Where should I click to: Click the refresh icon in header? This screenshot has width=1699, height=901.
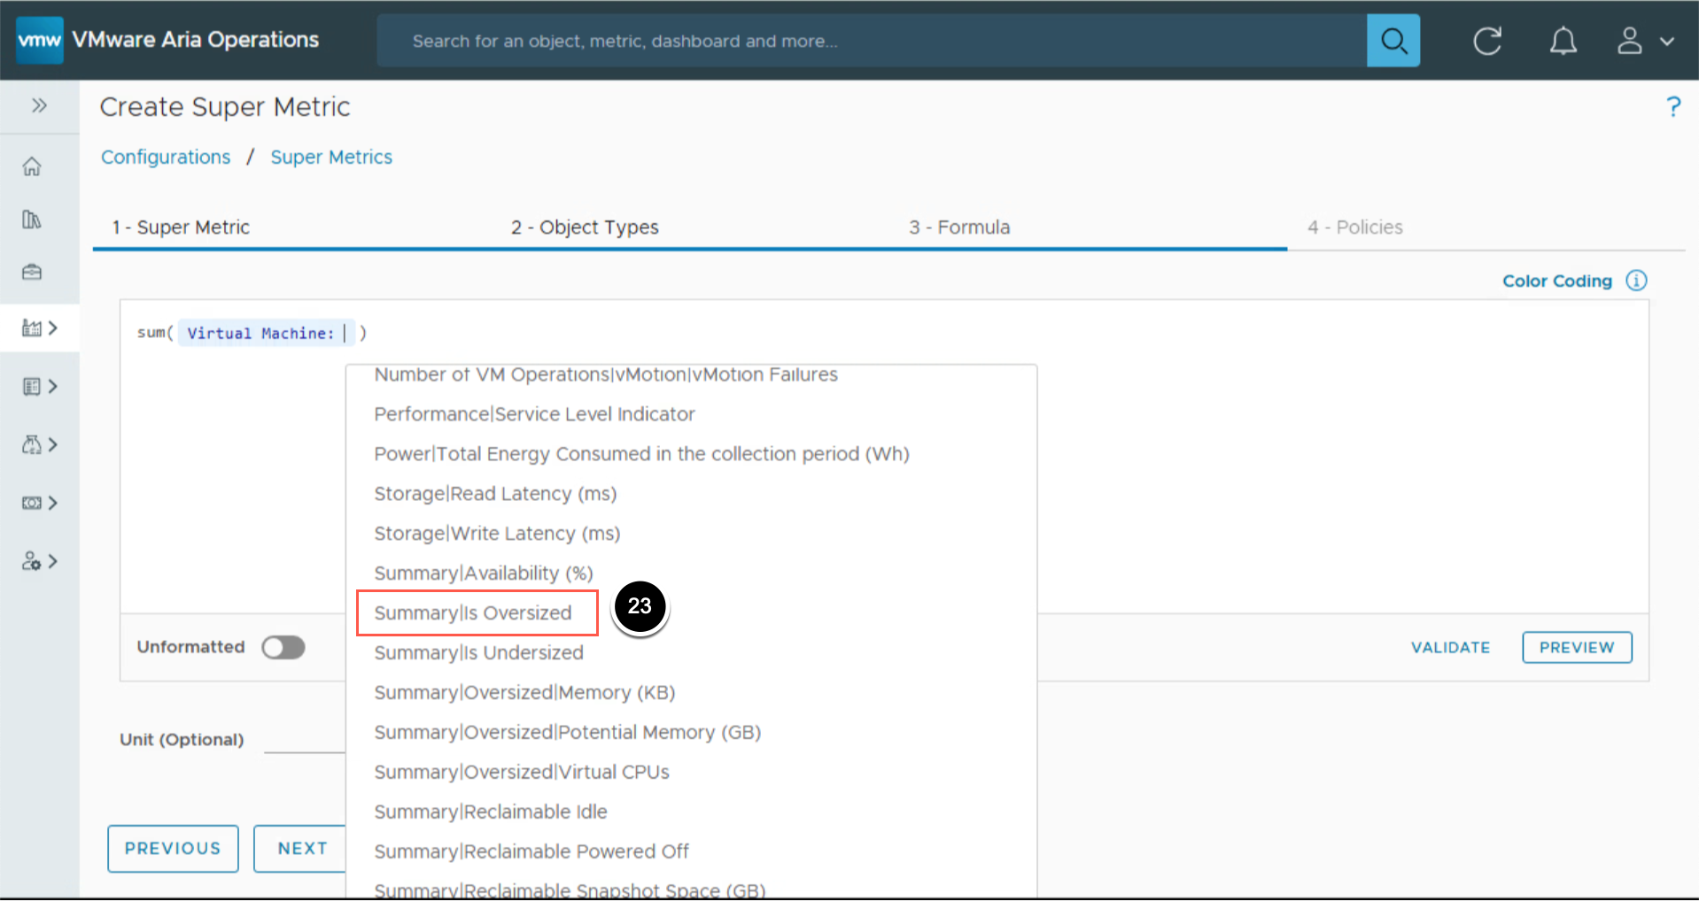coord(1486,41)
